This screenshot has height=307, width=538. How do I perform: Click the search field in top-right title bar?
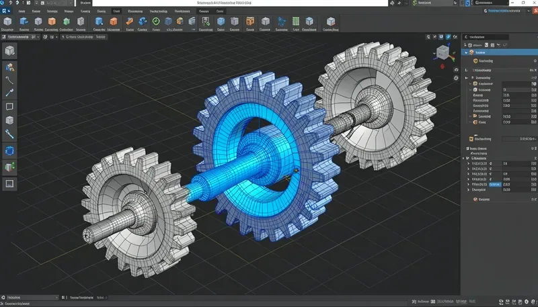click(x=492, y=3)
